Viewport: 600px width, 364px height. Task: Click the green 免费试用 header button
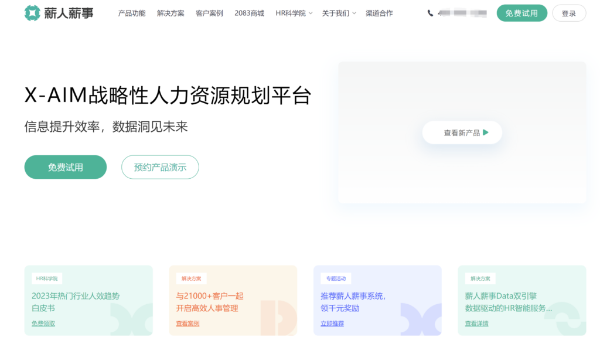(x=521, y=12)
